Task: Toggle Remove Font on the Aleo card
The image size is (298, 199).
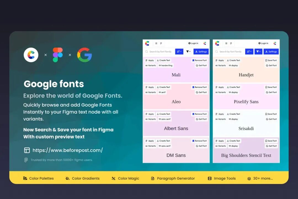Action: click(199, 87)
